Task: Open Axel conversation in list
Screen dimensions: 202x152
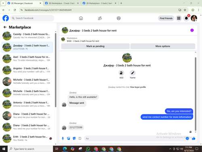Action: (x=27, y=59)
